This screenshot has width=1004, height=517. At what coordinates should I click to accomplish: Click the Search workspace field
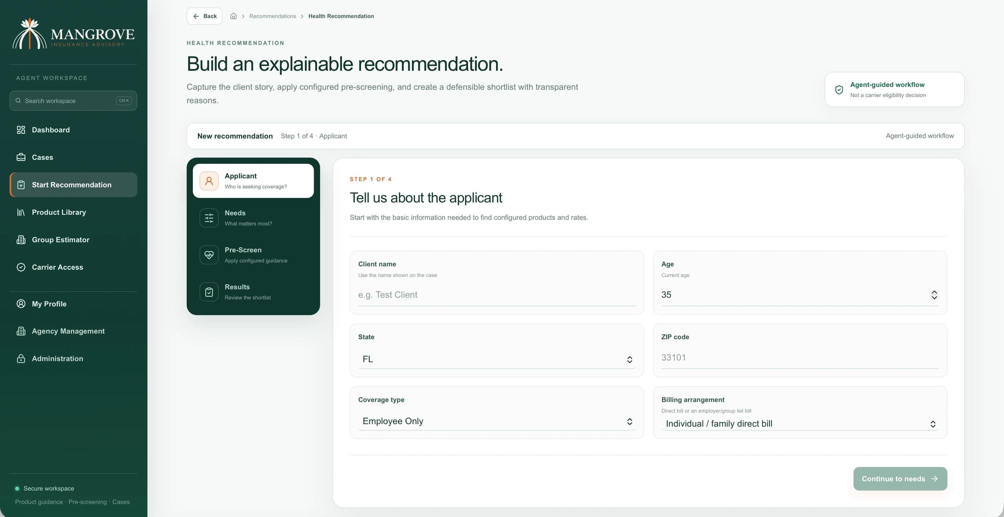click(73, 100)
